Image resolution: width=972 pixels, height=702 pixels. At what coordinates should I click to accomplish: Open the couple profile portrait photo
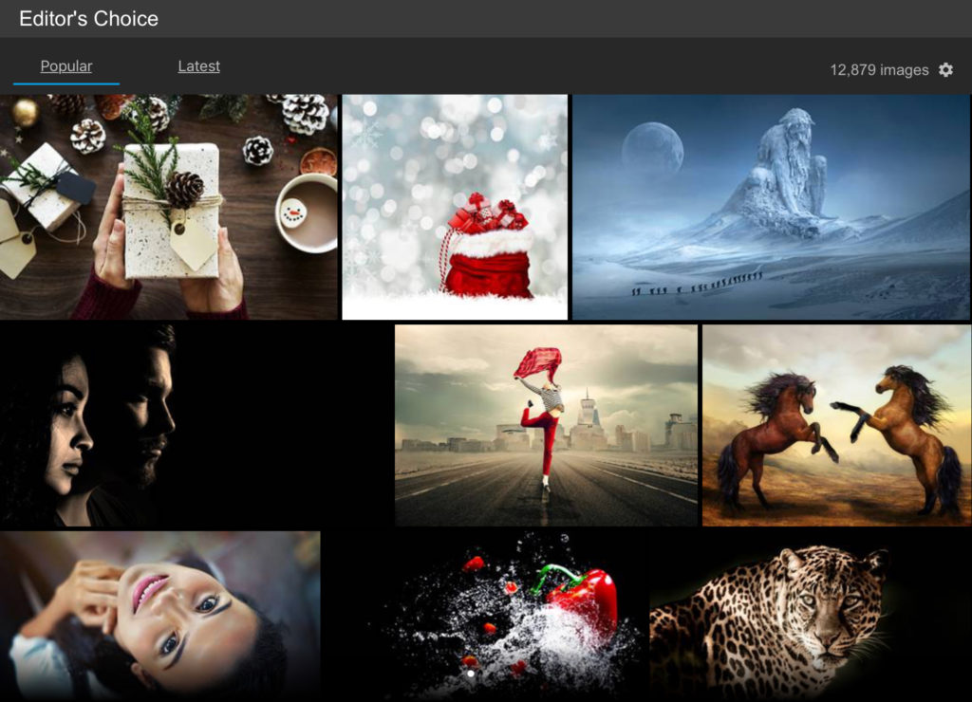[x=195, y=425]
